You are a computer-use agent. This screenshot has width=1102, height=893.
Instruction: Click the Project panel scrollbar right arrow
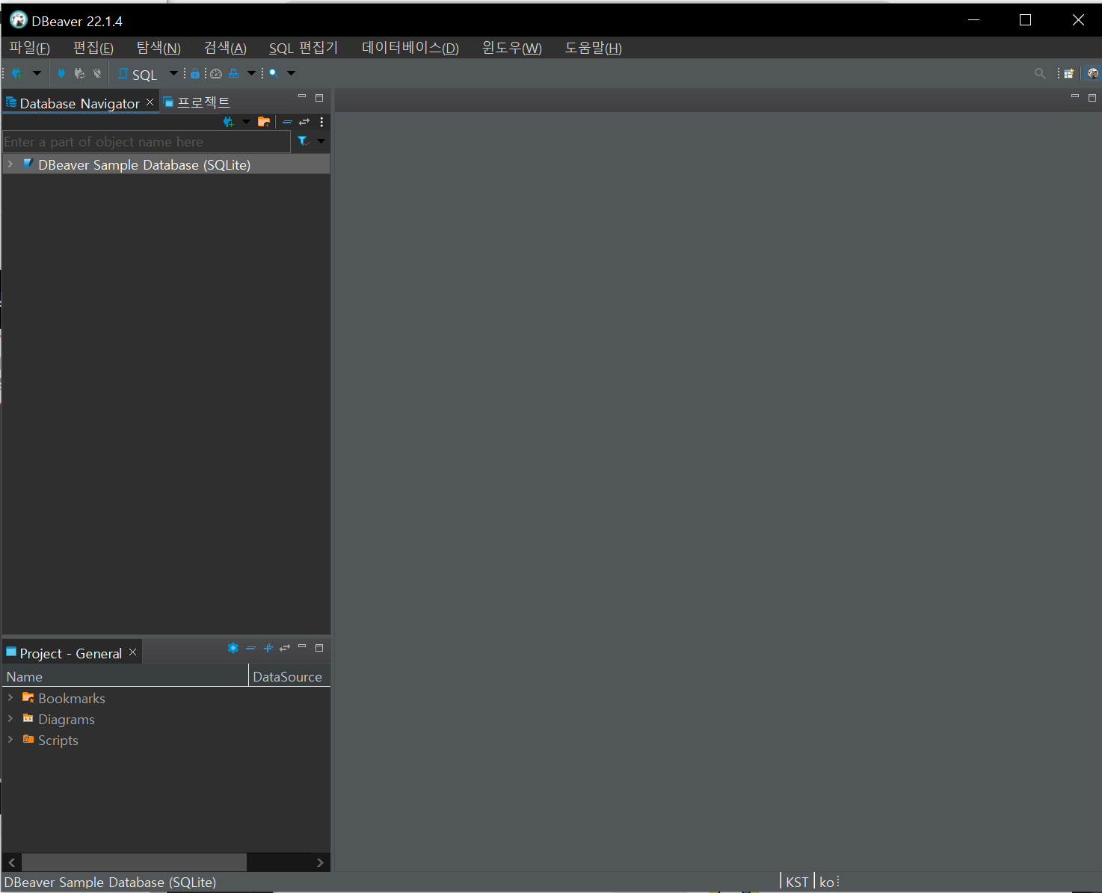click(x=320, y=862)
